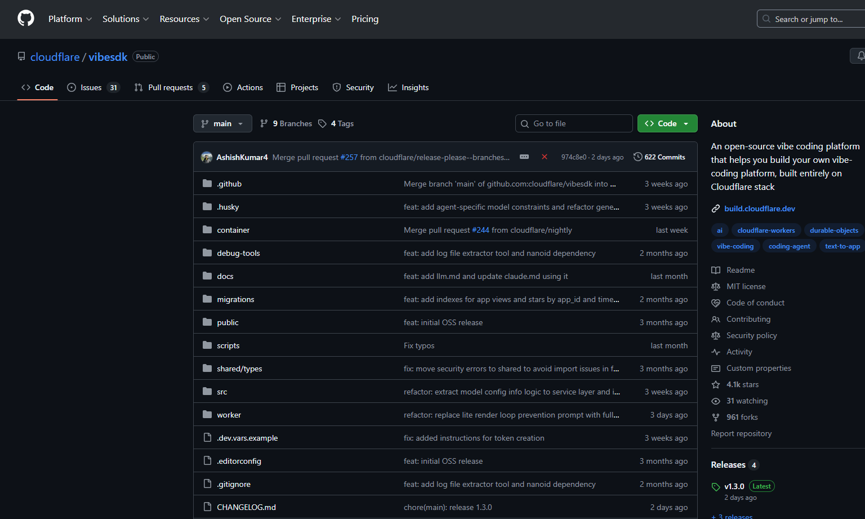Screen dimensions: 865x519
Task: Click the fork icon showing 961 forks
Action: coord(716,417)
